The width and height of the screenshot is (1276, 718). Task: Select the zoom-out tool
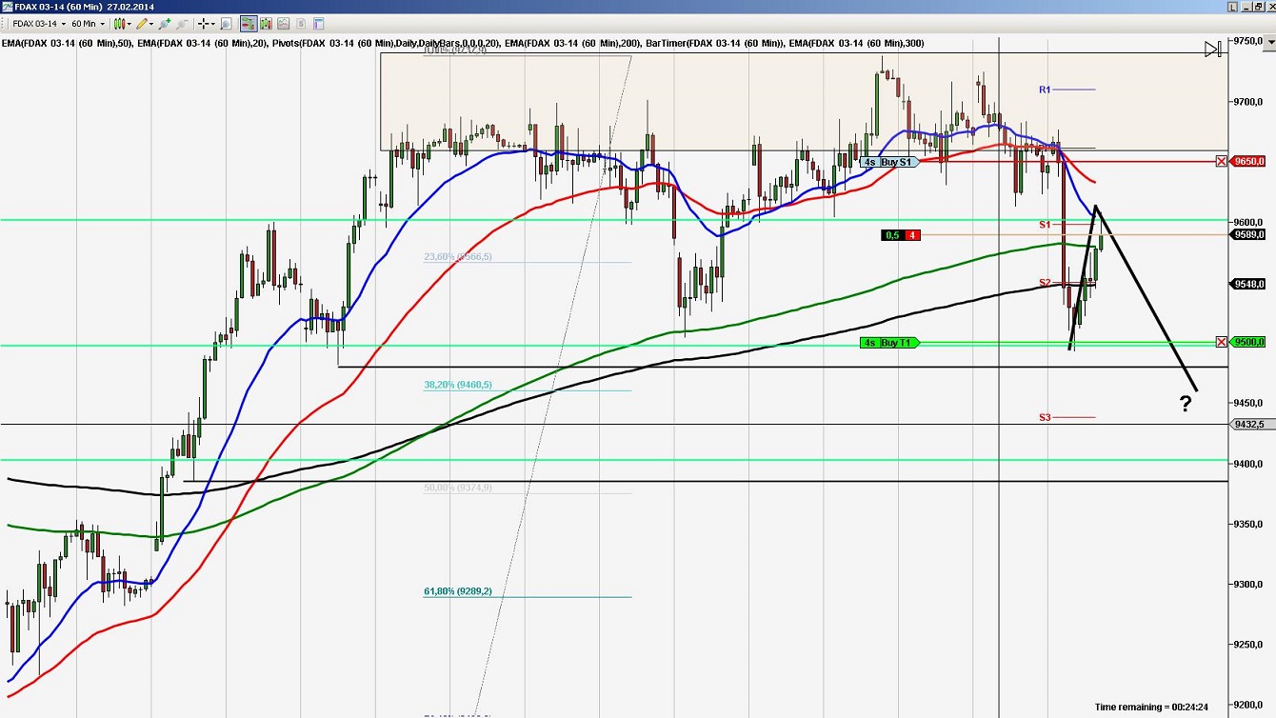pos(180,24)
